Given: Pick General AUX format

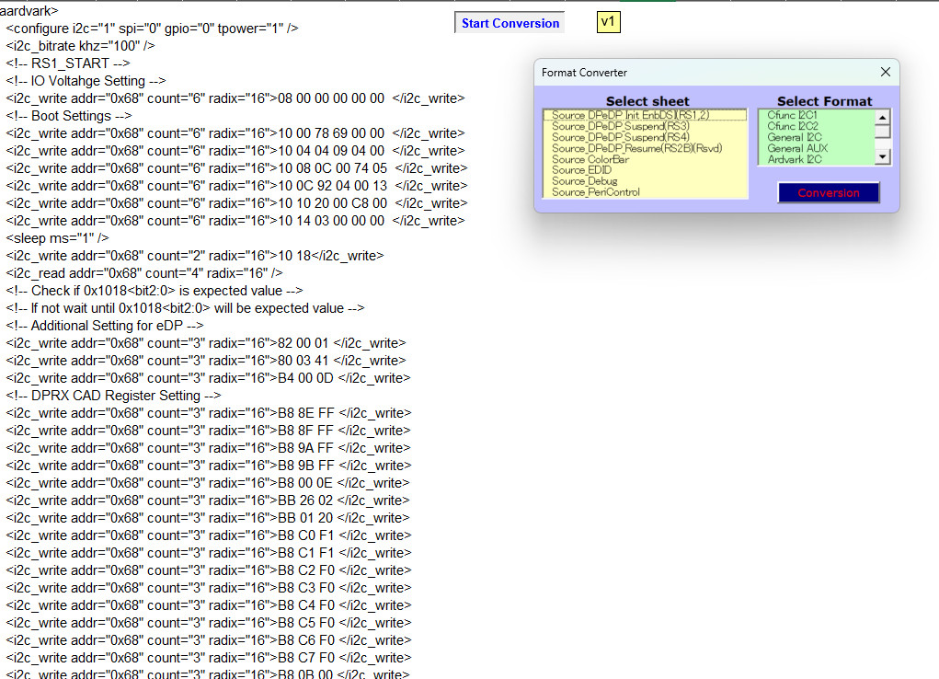Looking at the screenshot, I should click(x=797, y=148).
